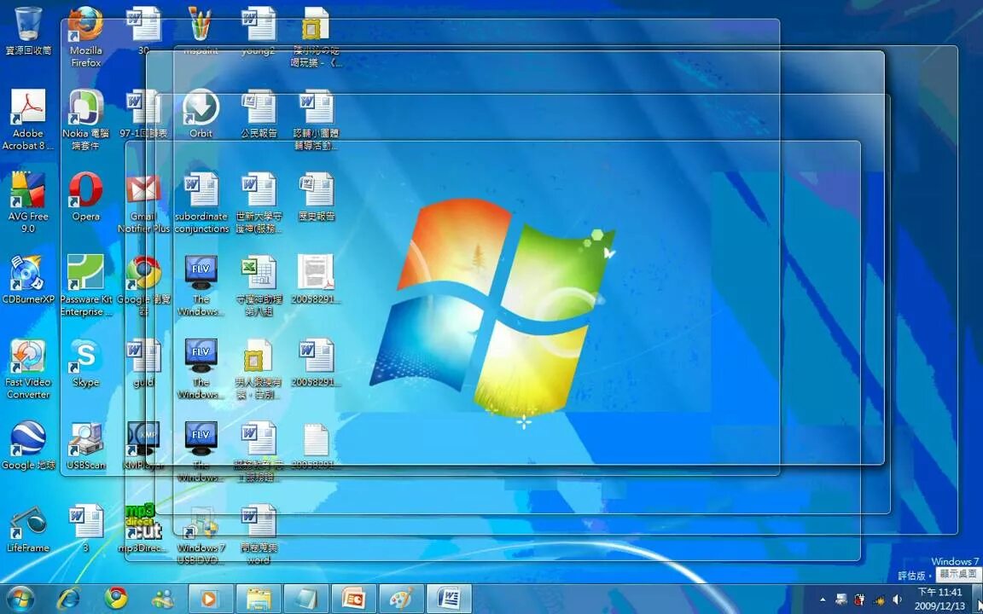Viewport: 983px width, 614px height.
Task: Click the LifeFrame desktop shortcut
Action: pyautogui.click(x=28, y=529)
